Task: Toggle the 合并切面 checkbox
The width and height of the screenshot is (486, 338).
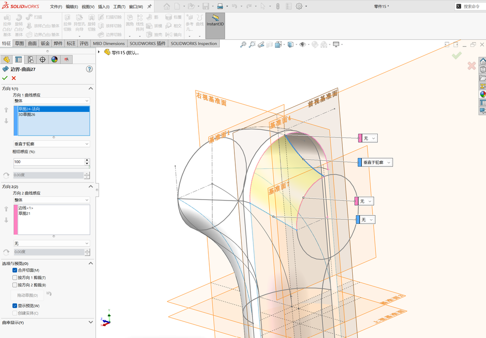Action: [x=15, y=270]
